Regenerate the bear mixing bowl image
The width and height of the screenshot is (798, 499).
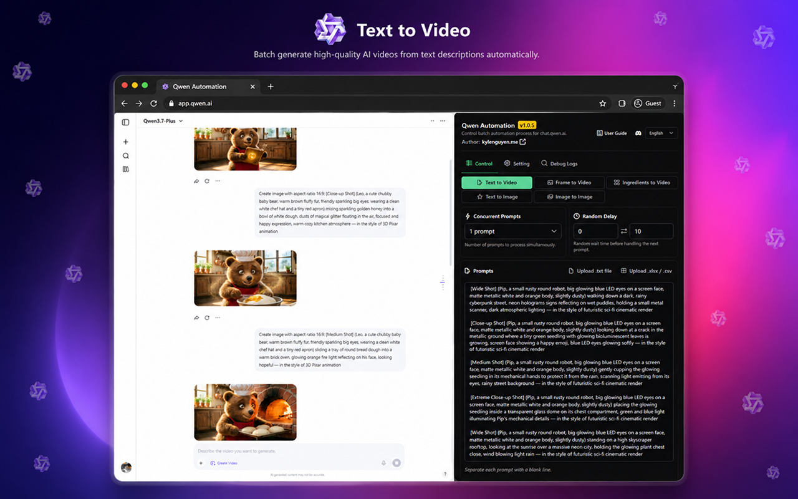207,317
